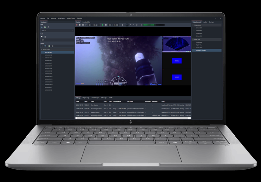261x182 pixels.
Task: Select the Workpack tab
Action: pyautogui.click(x=44, y=22)
